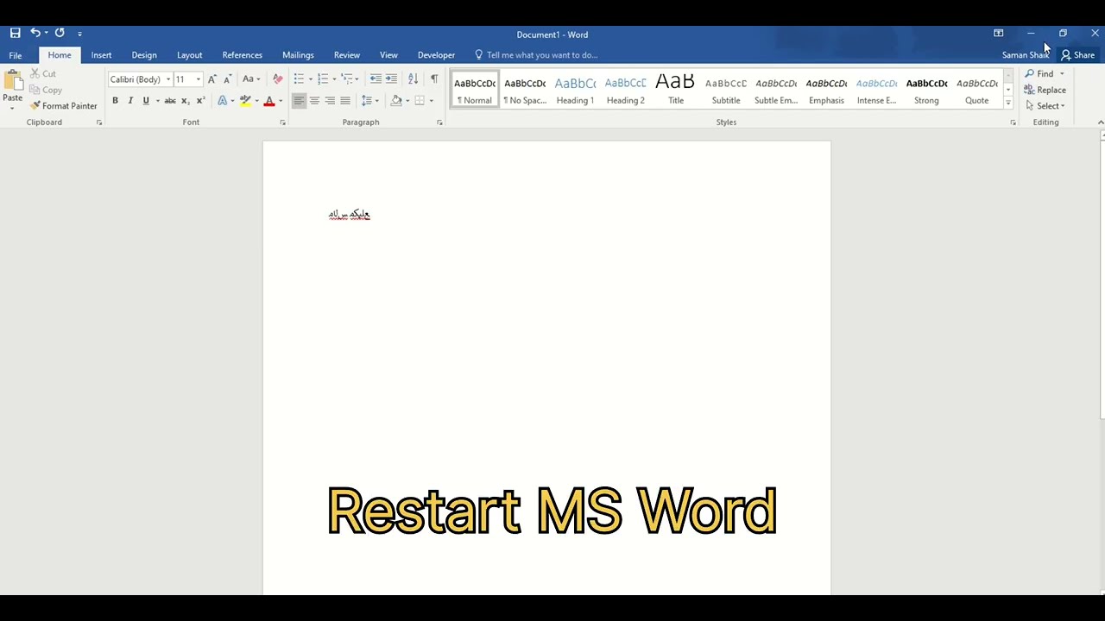Click the Shading paint bucket icon
The image size is (1105, 621).
396,101
